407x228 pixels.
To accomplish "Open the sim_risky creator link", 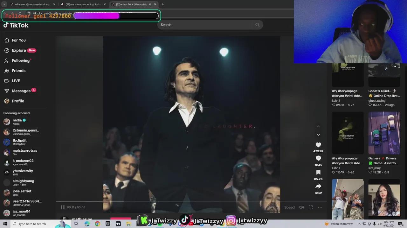I will (x=375, y=168).
